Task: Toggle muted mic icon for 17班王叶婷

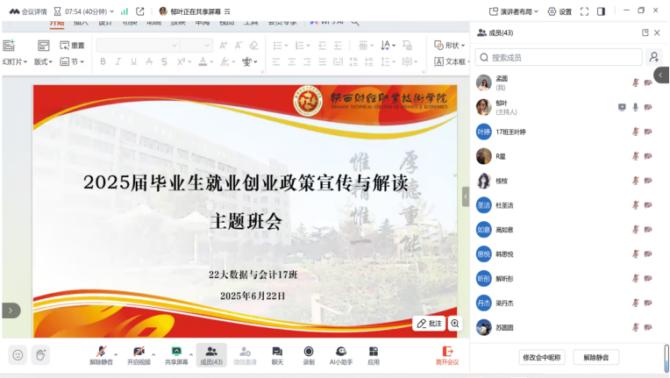Action: pos(636,132)
